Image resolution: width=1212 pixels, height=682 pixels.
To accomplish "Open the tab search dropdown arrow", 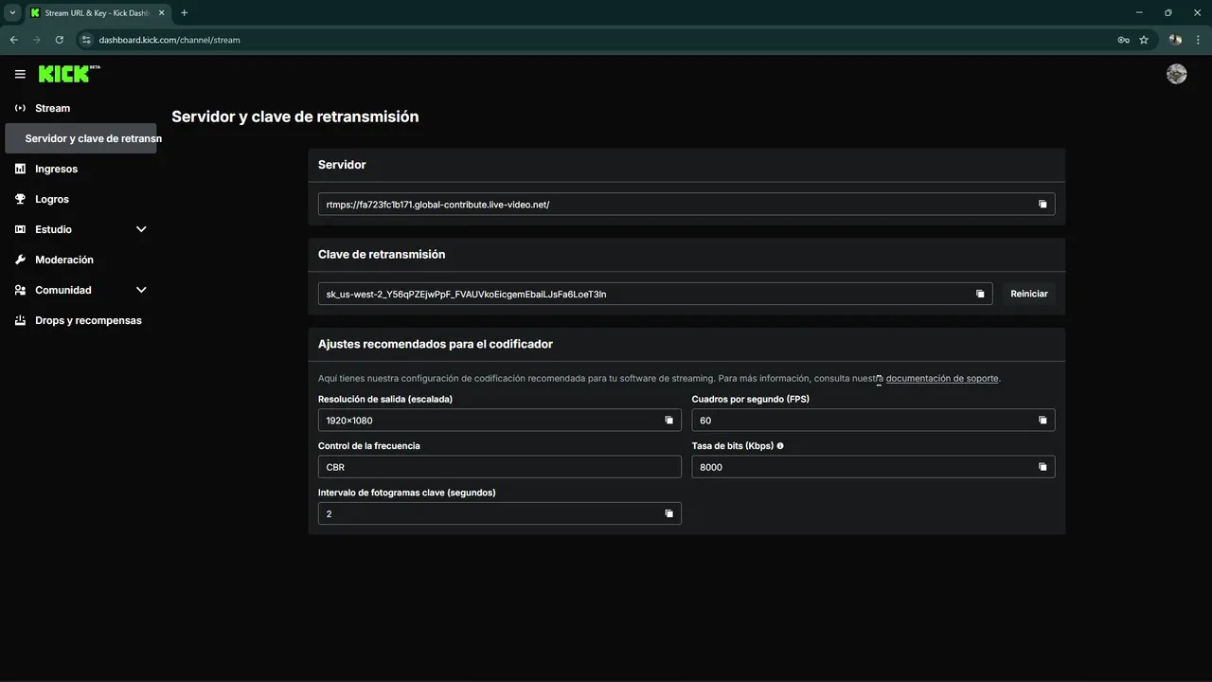I will click(x=12, y=12).
